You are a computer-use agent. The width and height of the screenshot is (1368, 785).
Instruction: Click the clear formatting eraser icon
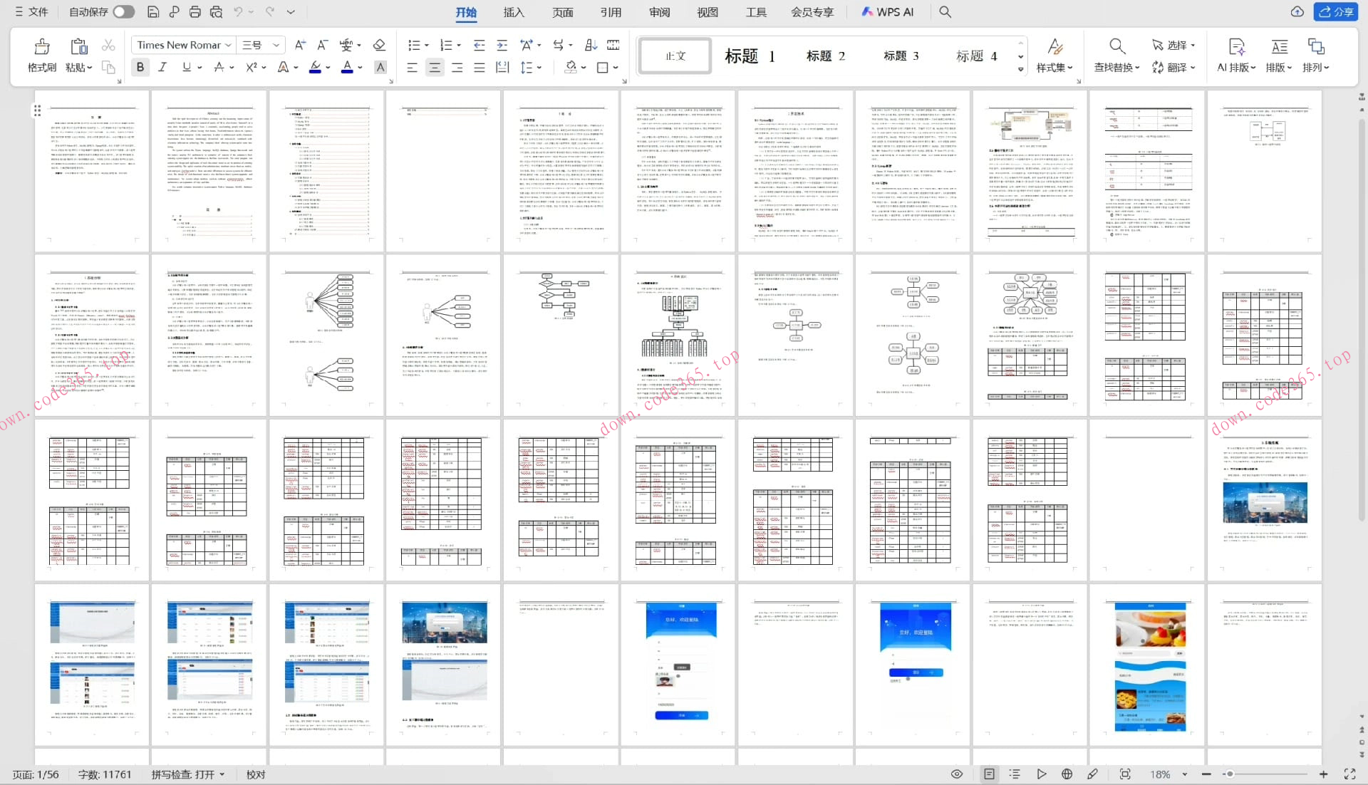[379, 46]
